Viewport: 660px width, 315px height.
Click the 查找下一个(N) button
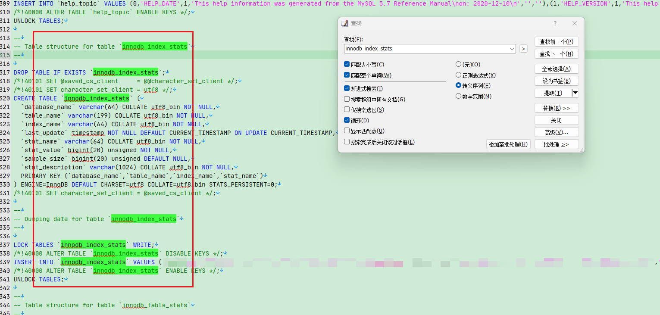click(557, 54)
